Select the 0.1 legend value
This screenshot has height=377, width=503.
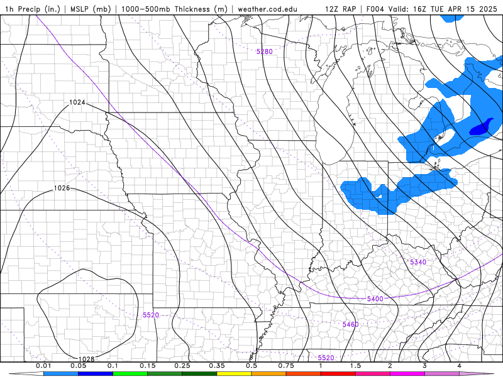[x=113, y=366]
